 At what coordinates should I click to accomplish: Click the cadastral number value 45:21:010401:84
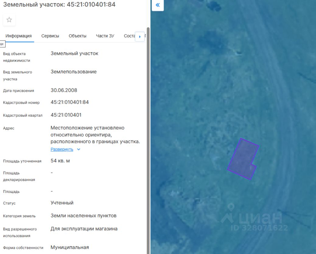[x=70, y=102]
